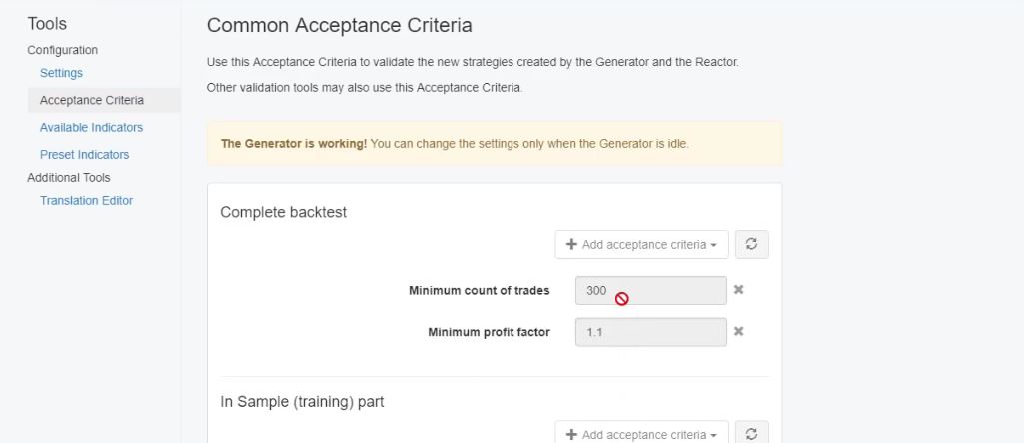The height and width of the screenshot is (443, 1024).
Task: Click the Minimum profit factor label
Action: tap(489, 332)
